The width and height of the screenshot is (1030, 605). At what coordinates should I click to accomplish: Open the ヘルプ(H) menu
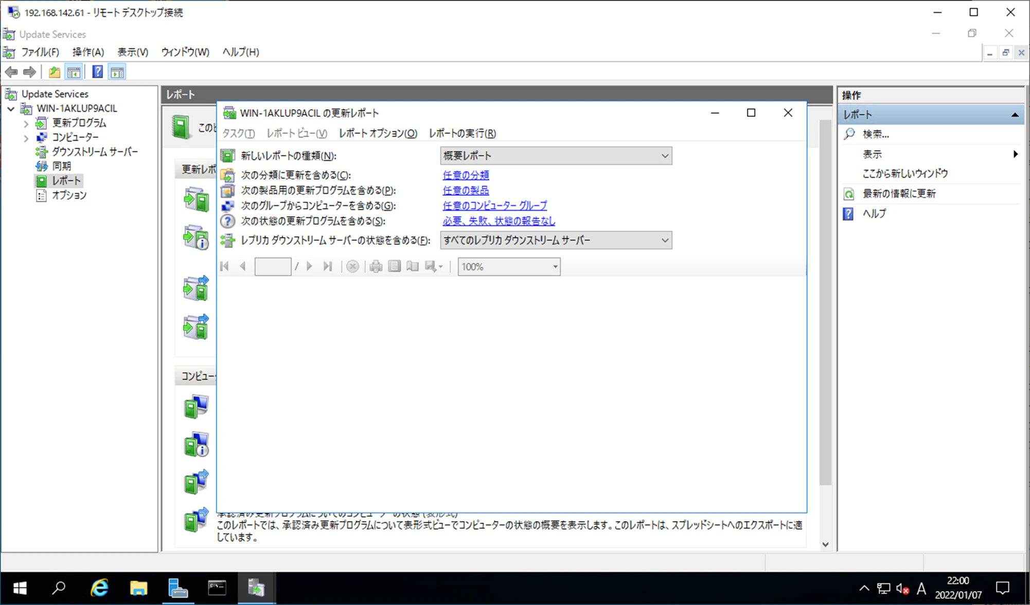click(x=240, y=52)
